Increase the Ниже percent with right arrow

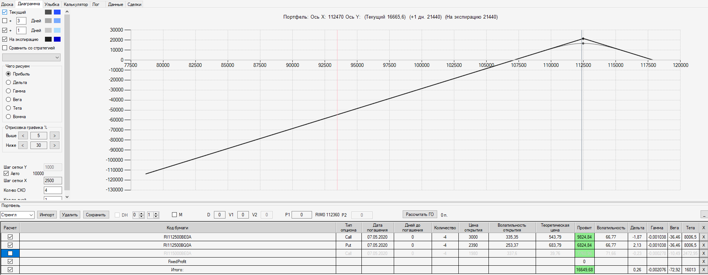(55, 145)
